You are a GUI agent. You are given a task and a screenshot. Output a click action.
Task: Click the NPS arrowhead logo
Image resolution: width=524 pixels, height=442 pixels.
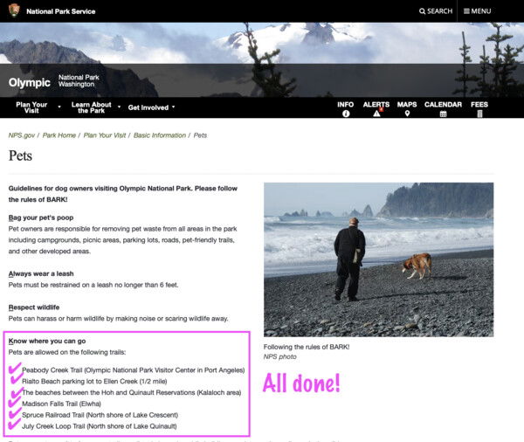[14, 10]
